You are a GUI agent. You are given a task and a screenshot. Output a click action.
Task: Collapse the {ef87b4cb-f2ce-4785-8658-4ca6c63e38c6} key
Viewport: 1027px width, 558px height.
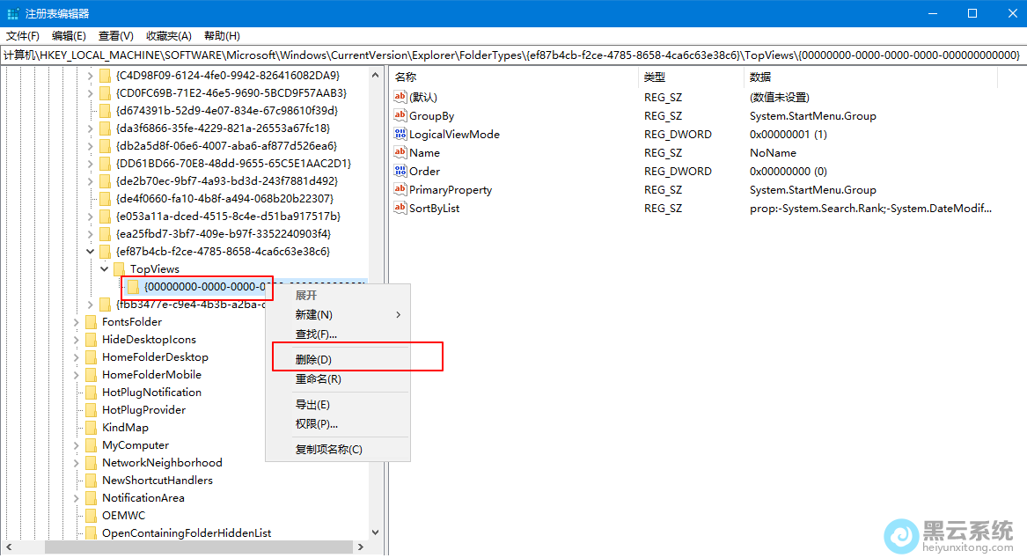[90, 252]
